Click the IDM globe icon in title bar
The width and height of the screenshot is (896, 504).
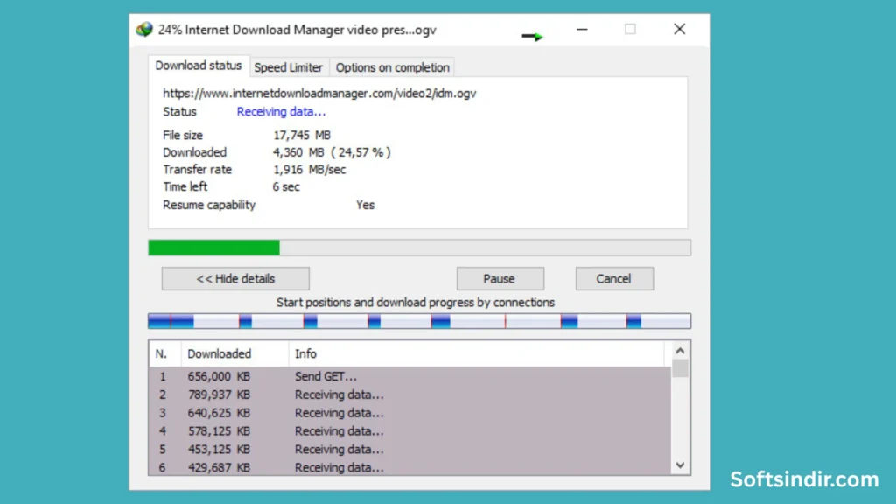144,30
